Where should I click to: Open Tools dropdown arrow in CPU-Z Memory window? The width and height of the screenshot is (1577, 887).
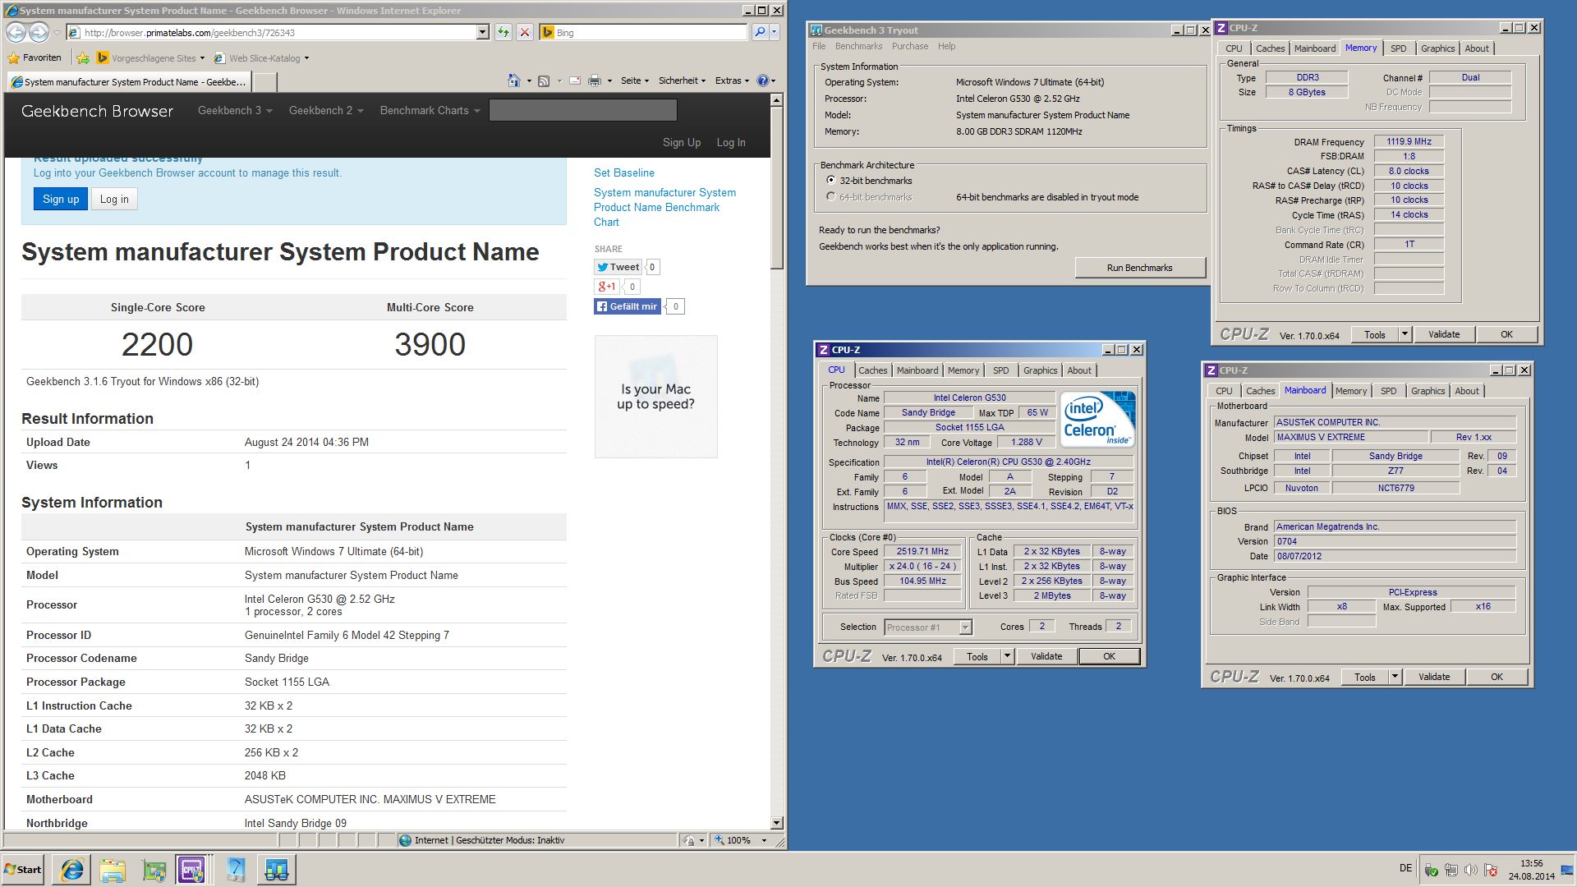[x=1405, y=334]
